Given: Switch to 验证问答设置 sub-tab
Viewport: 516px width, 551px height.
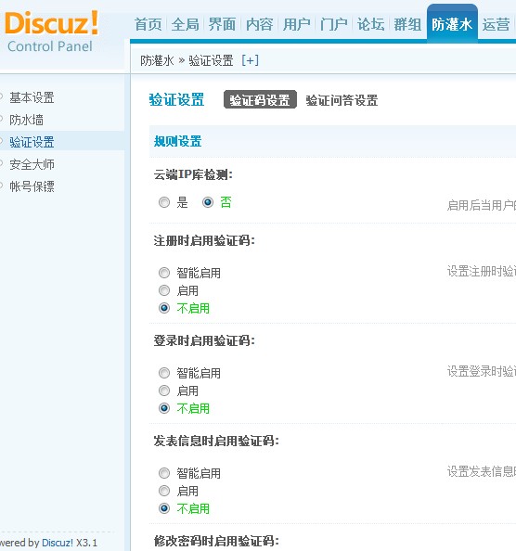Looking at the screenshot, I should coord(342,100).
